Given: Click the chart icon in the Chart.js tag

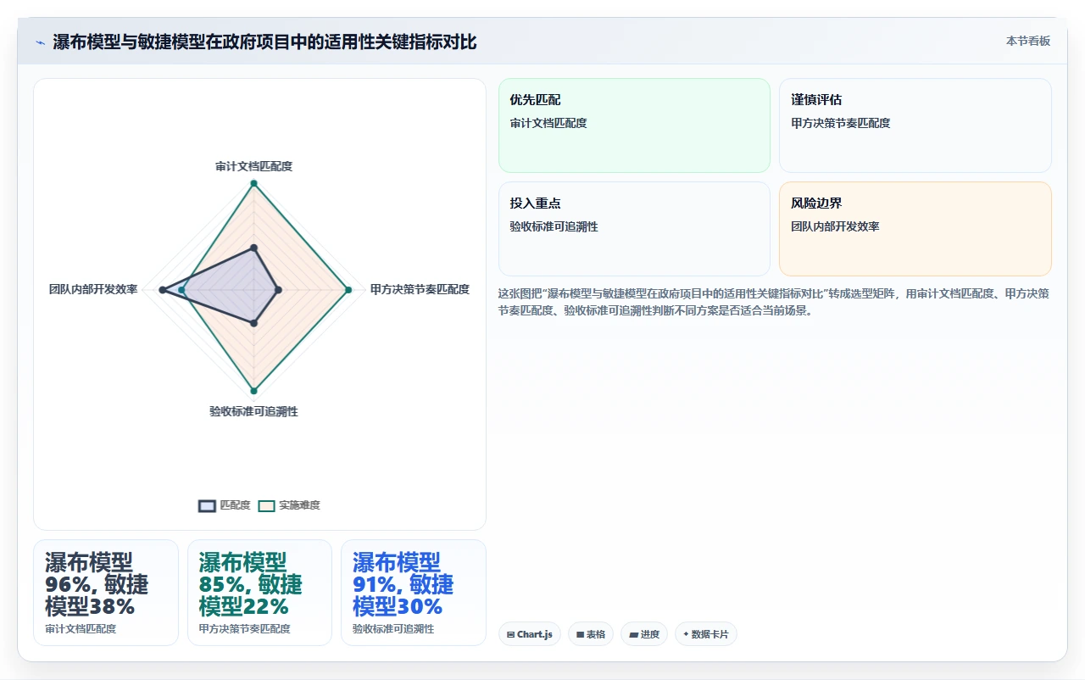Looking at the screenshot, I should coord(510,634).
